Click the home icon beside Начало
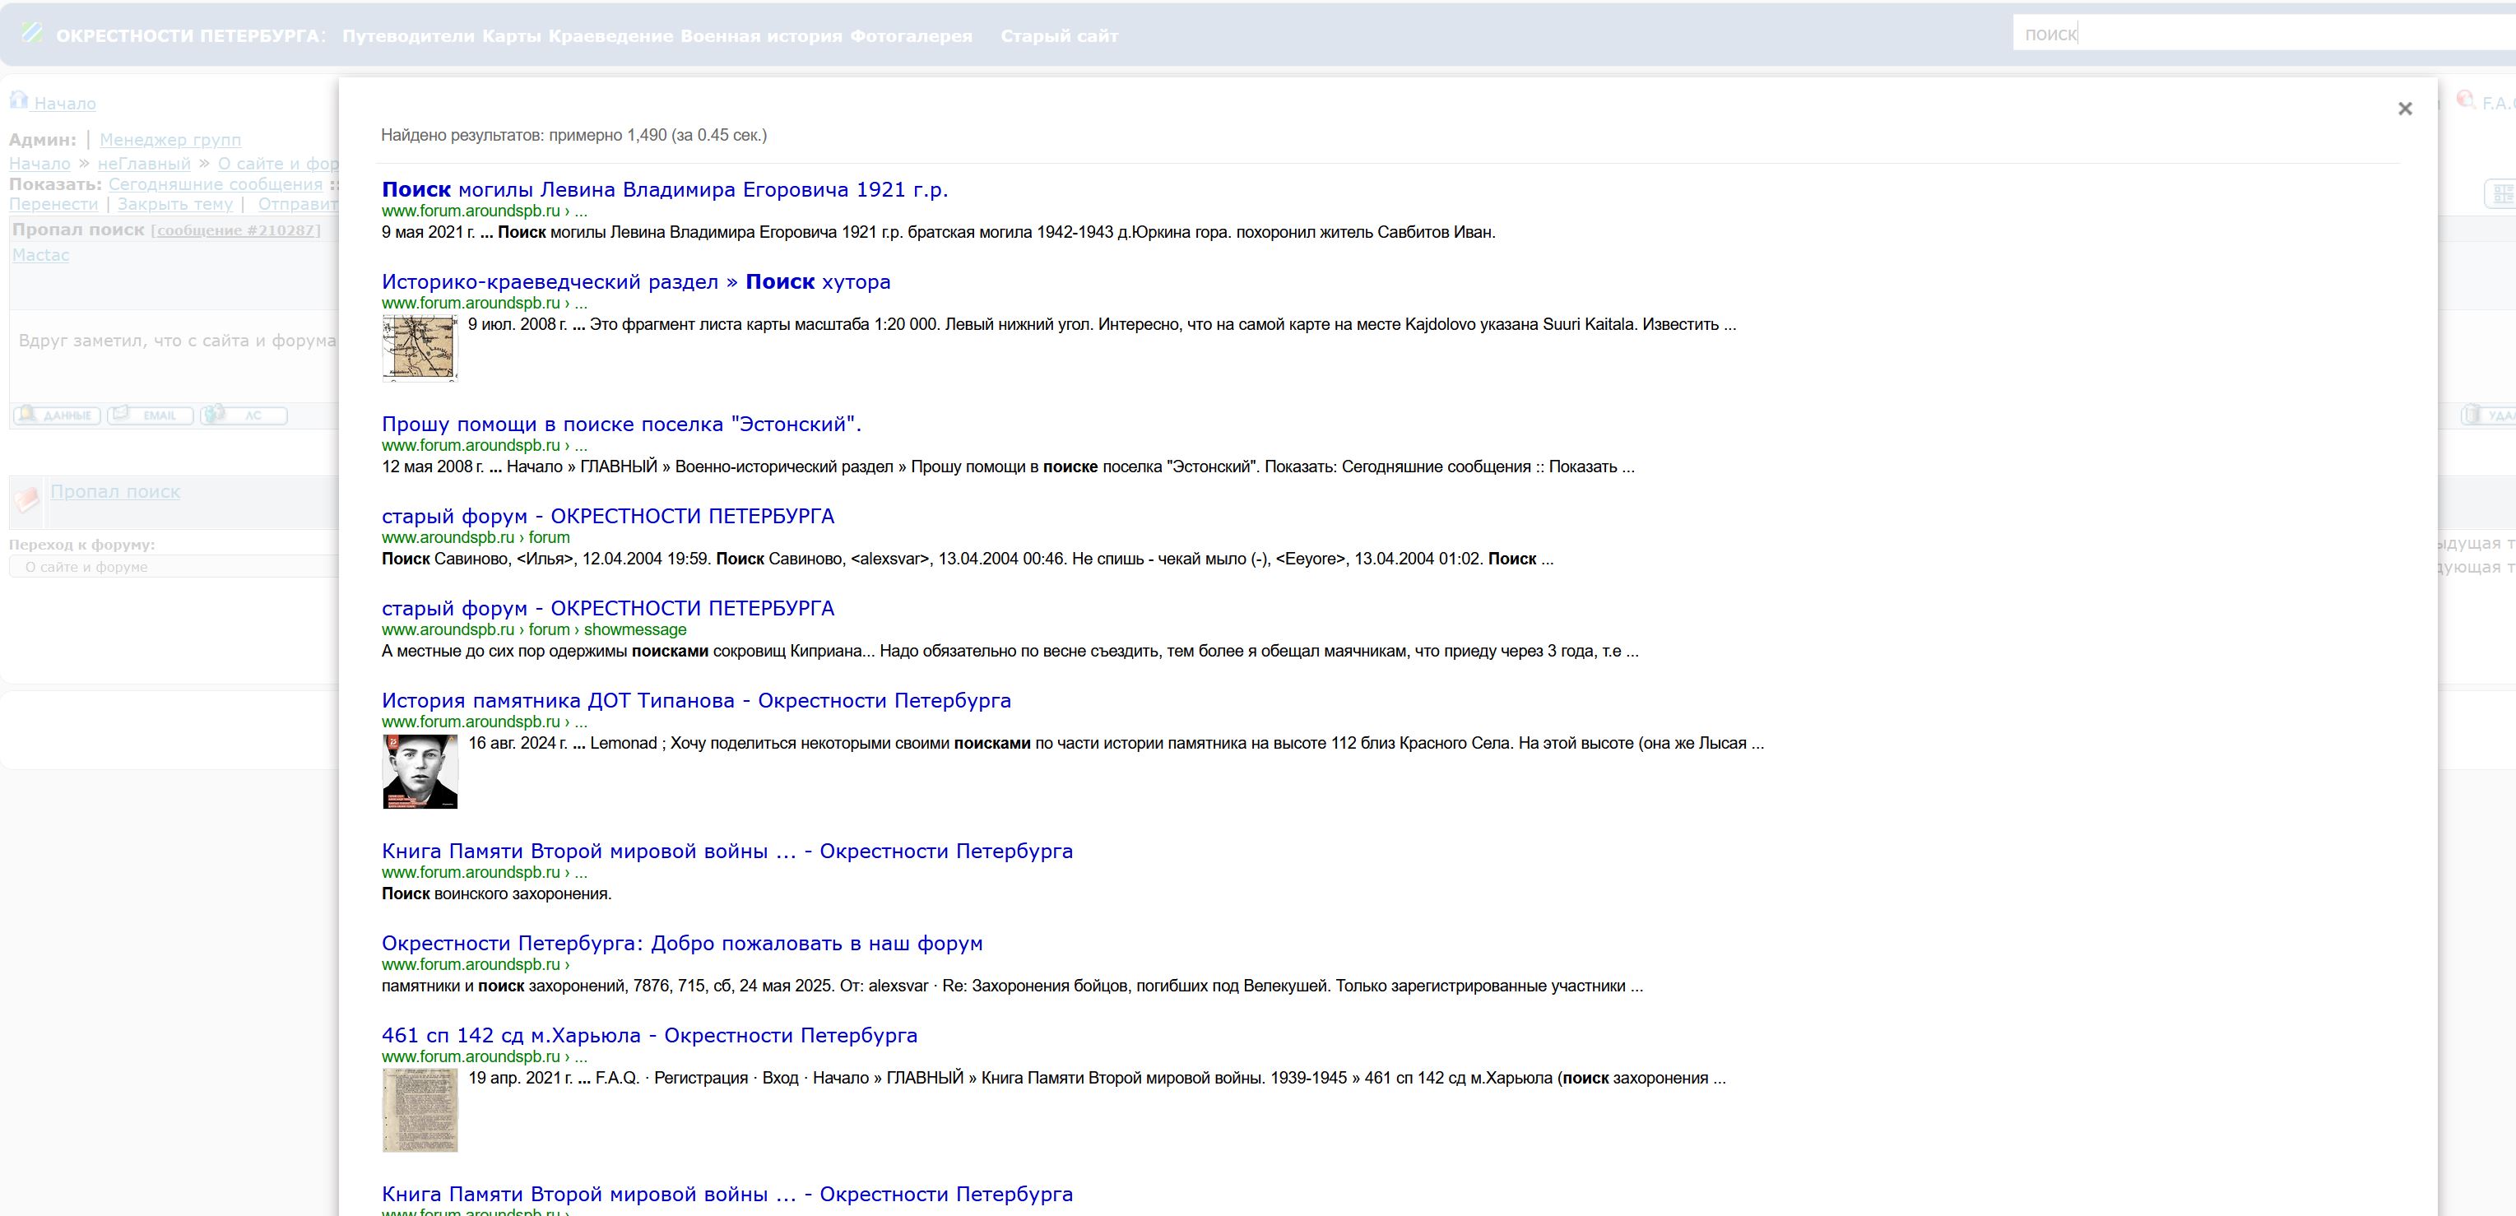Viewport: 2516px width, 1216px height. (19, 100)
